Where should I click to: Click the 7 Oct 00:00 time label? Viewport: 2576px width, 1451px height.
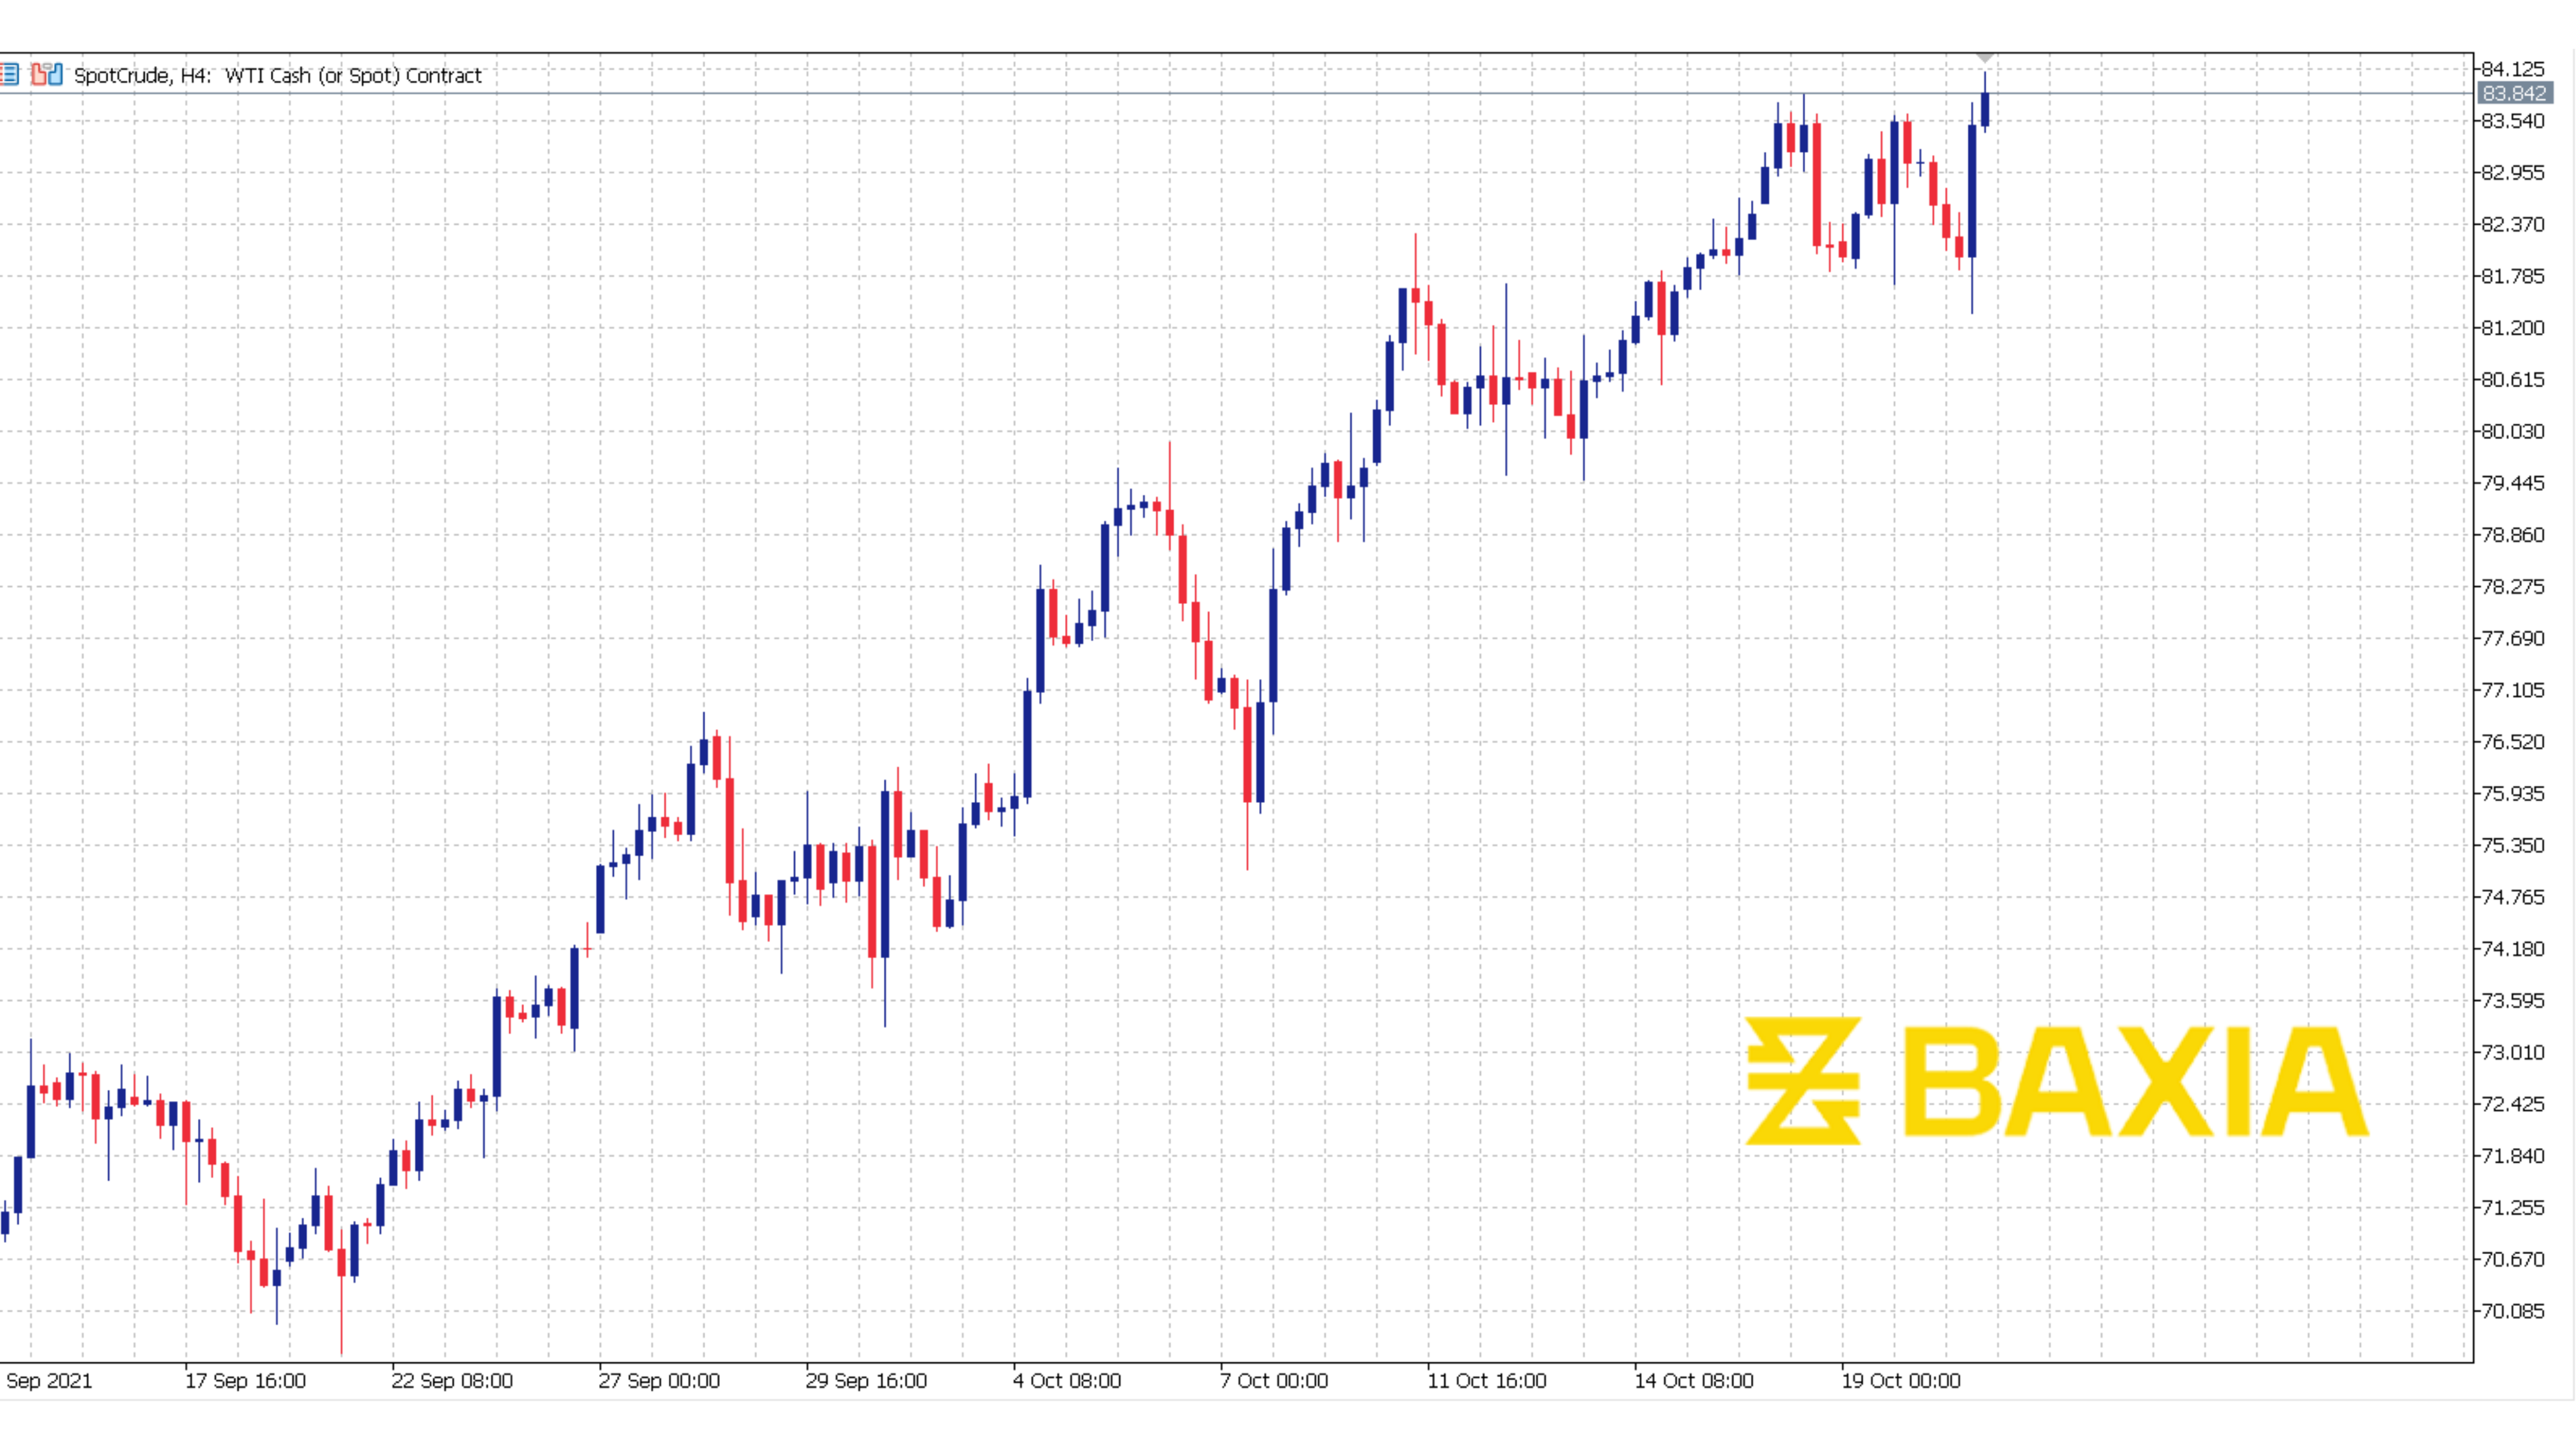coord(1274,1381)
